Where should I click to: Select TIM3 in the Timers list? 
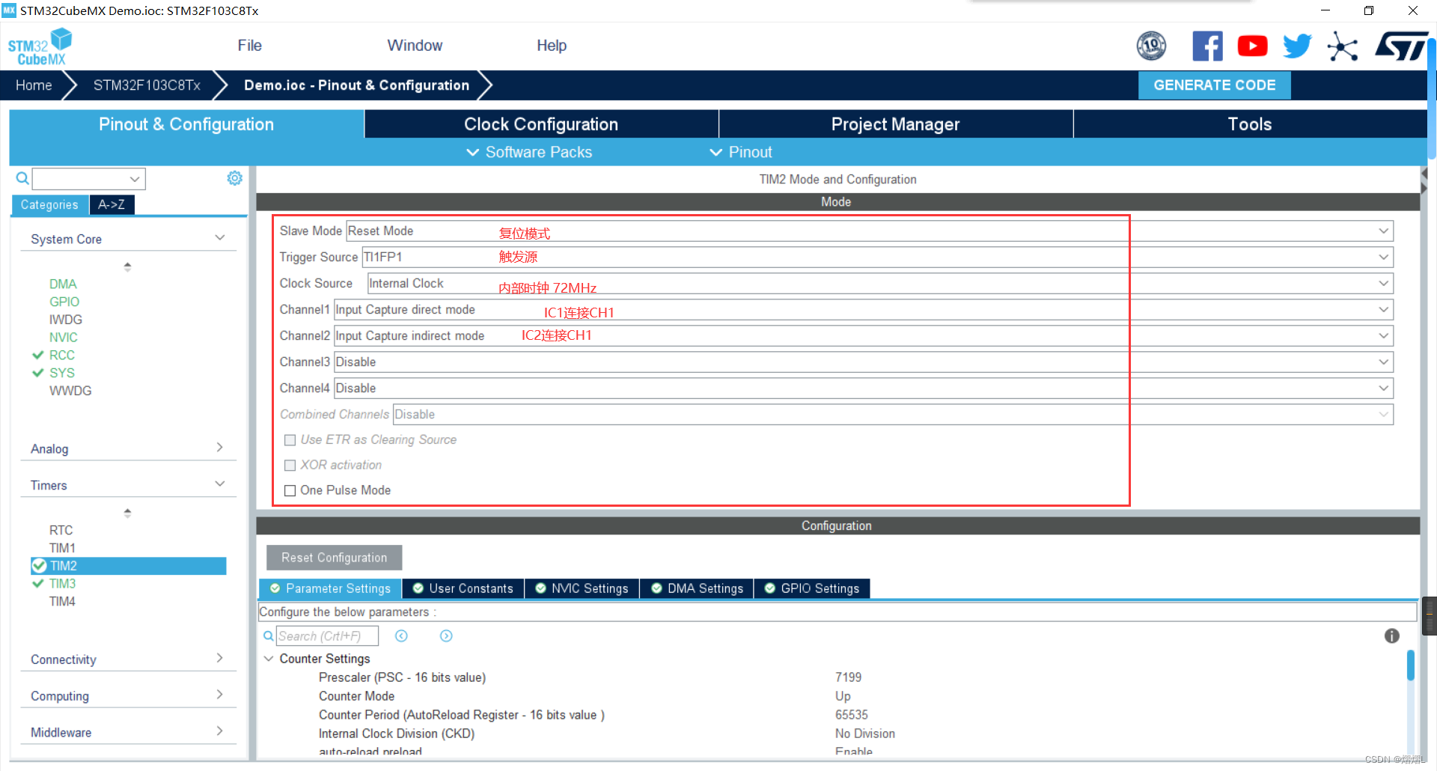63,583
